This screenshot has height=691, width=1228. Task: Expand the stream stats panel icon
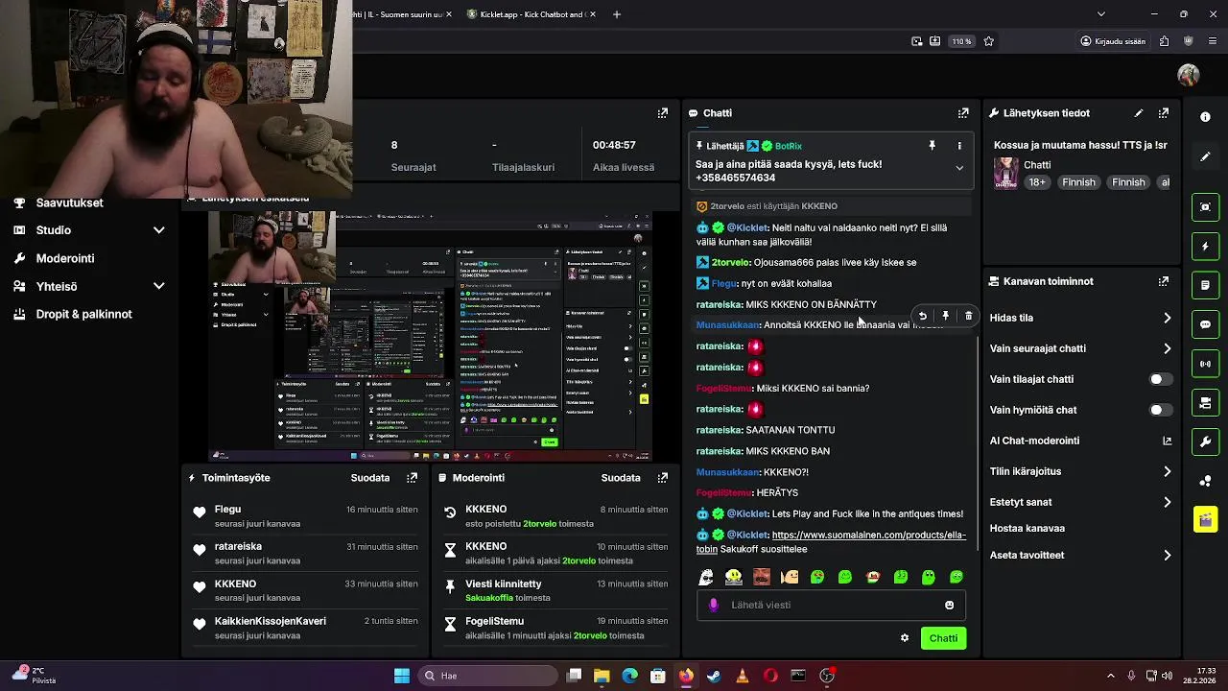[663, 113]
